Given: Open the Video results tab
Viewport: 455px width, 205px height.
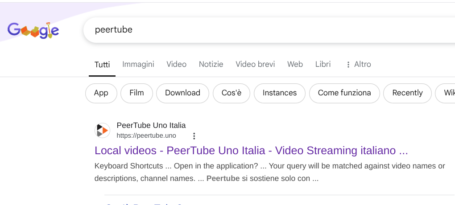Looking at the screenshot, I should point(176,64).
